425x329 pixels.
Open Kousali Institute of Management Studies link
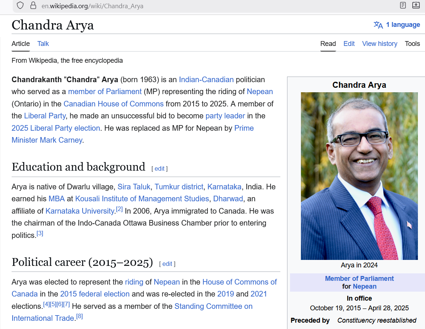(142, 199)
